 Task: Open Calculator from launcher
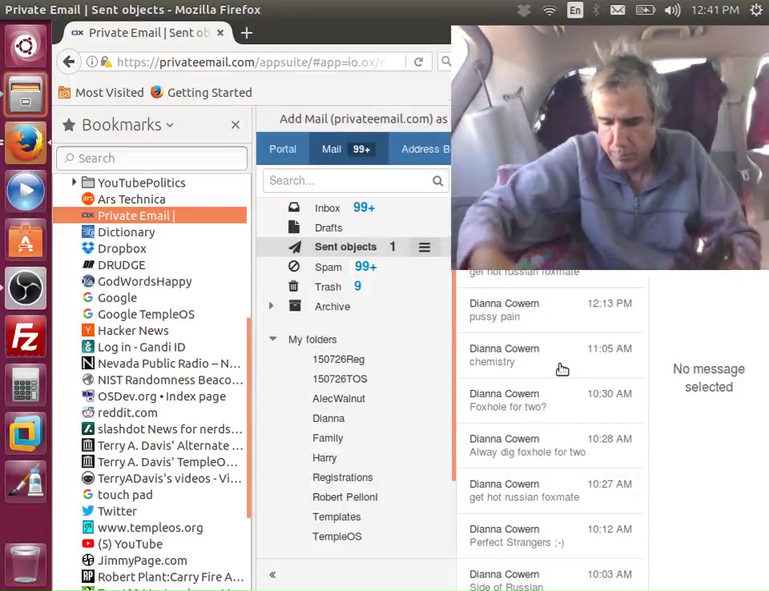pyautogui.click(x=26, y=385)
